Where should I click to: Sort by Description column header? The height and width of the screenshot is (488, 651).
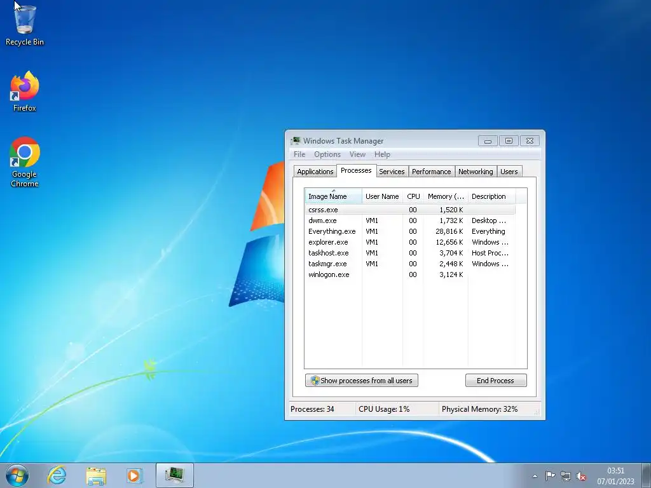491,196
